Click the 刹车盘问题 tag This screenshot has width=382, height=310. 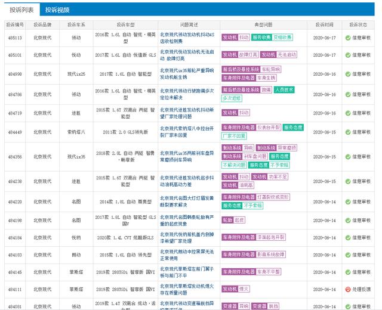pyautogui.click(x=255, y=156)
